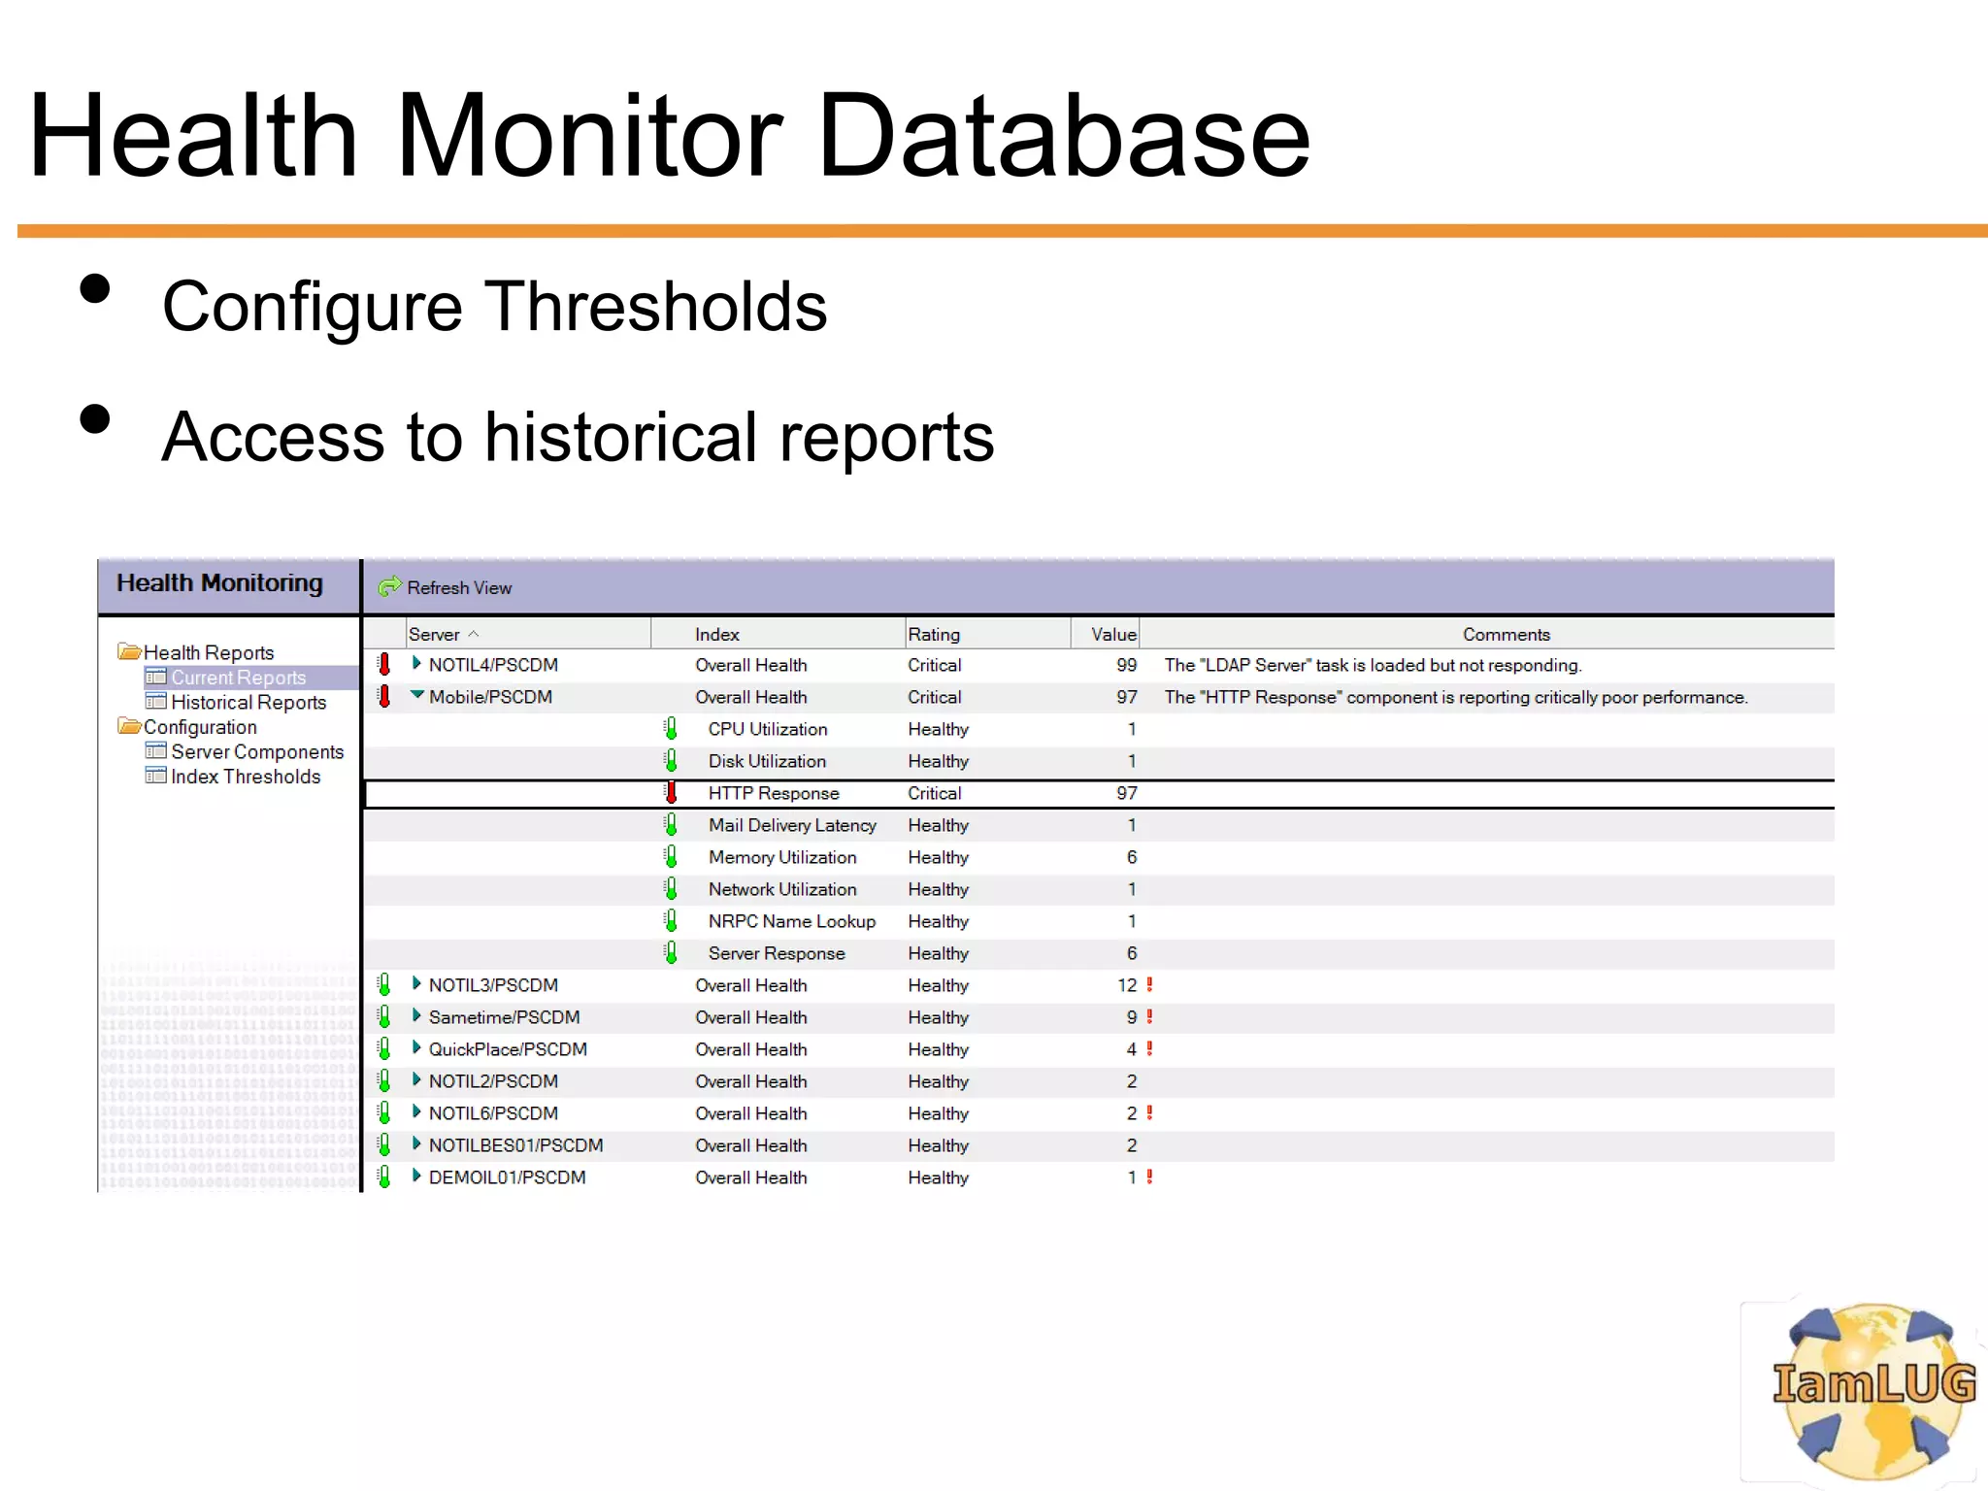Click the Comments column header

click(1487, 634)
